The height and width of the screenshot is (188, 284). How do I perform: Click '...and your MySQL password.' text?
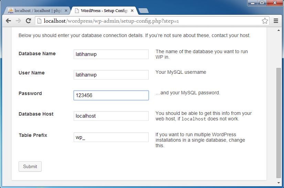188,93
